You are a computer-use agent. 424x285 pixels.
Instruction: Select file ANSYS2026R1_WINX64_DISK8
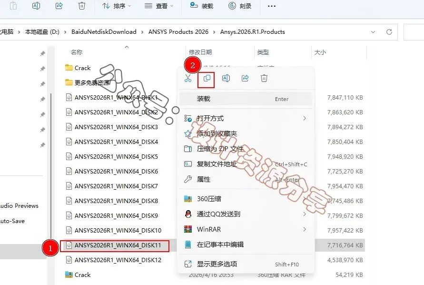coord(112,201)
